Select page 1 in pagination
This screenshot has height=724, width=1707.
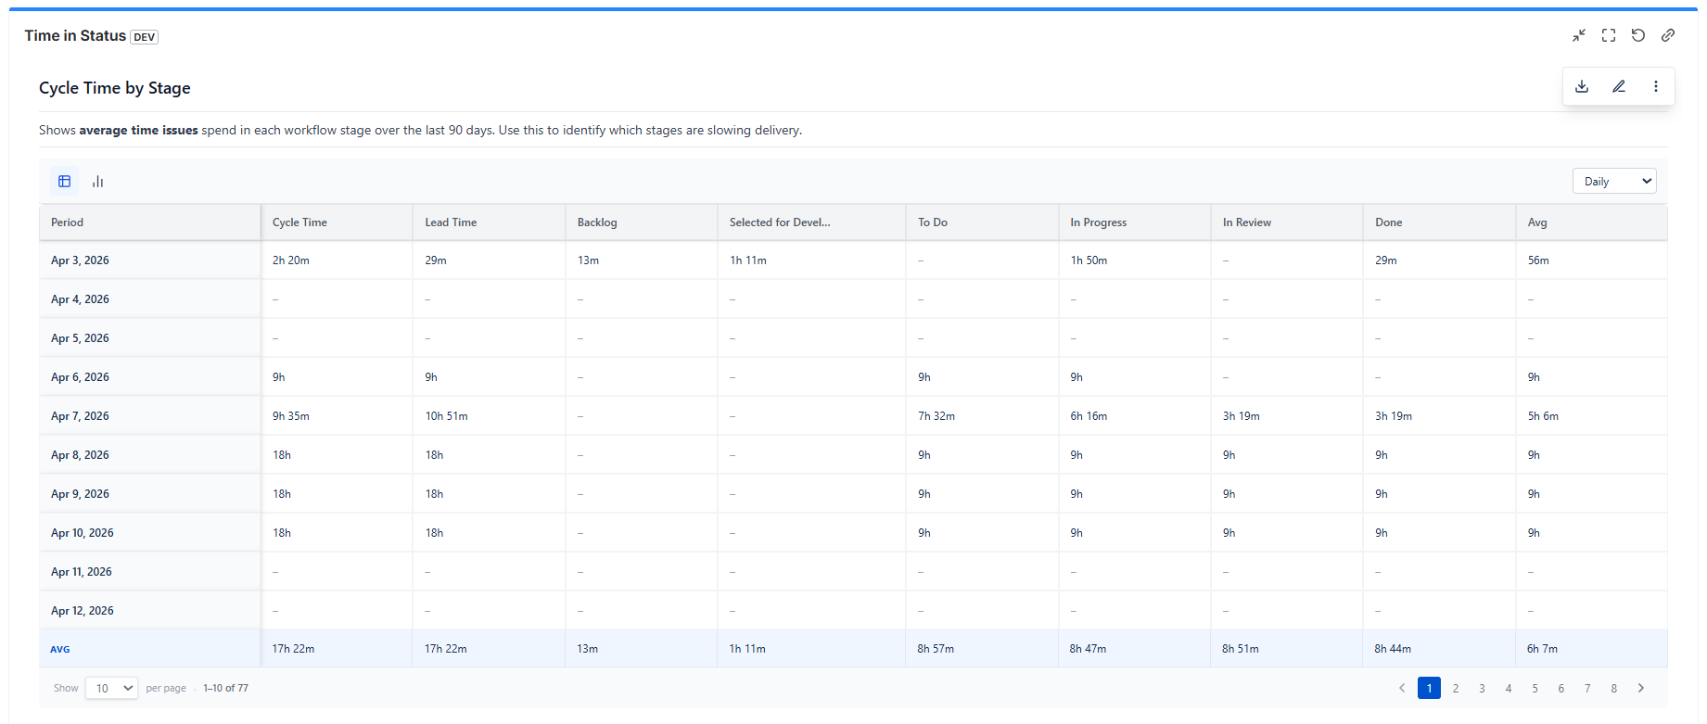(x=1429, y=688)
